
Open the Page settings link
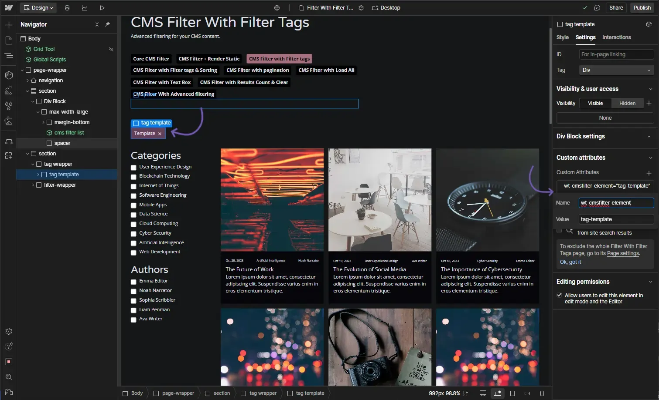623,253
